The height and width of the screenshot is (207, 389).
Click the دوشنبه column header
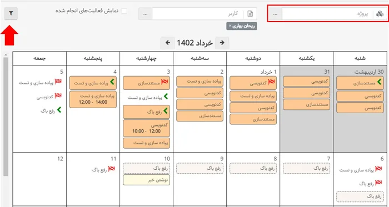coord(253,58)
